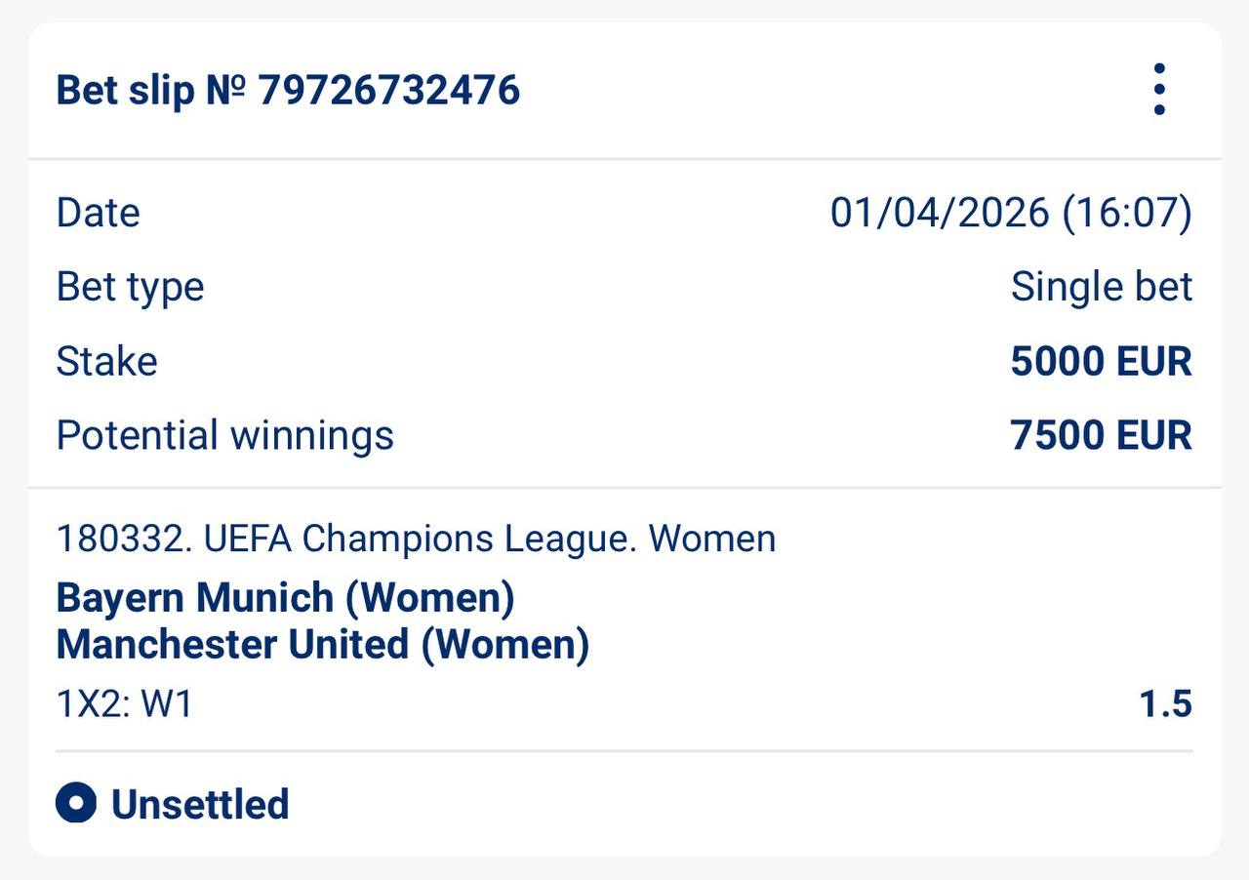The width and height of the screenshot is (1249, 880).
Task: Click the time (16:07) value
Action: (1126, 213)
